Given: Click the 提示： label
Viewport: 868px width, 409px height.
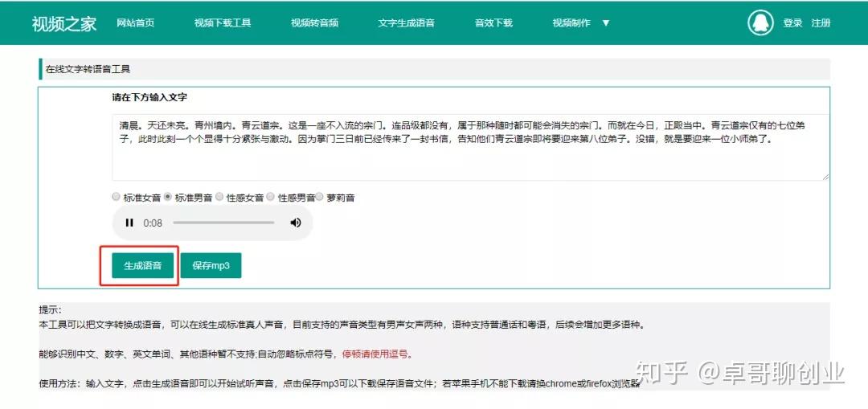Looking at the screenshot, I should [51, 309].
